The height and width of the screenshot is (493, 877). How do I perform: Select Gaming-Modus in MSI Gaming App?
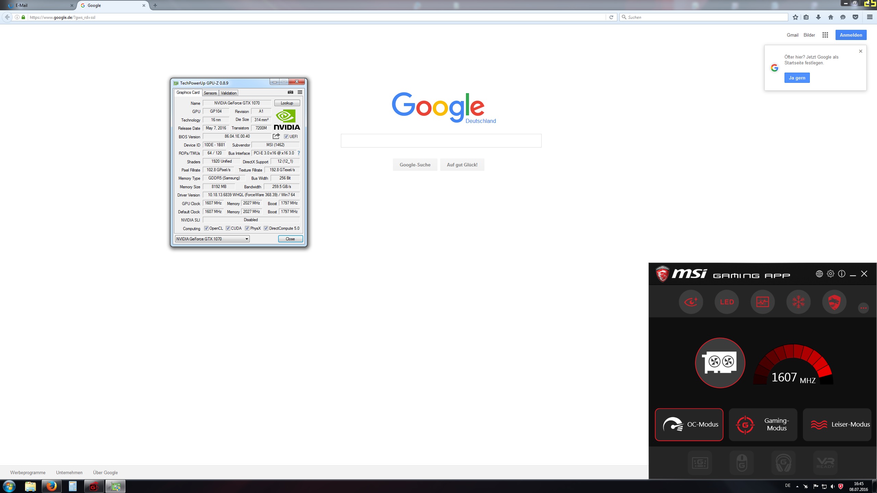[x=763, y=425]
